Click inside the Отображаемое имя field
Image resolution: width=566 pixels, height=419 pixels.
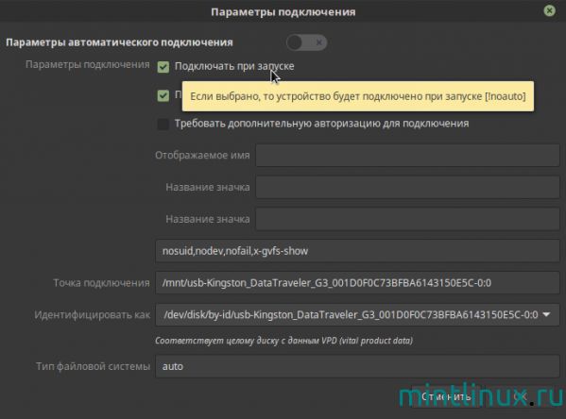point(407,156)
